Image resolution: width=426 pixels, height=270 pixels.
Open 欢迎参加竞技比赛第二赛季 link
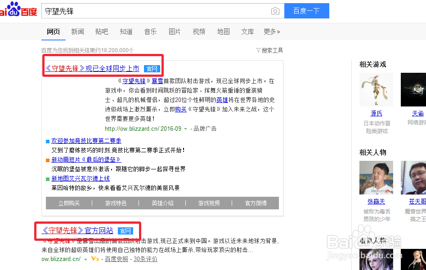pos(86,141)
